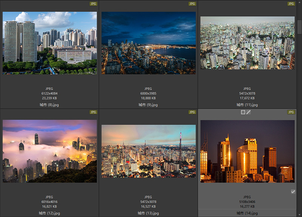Click the filename 城市 (14).jpg
The height and width of the screenshot is (217, 302).
click(x=247, y=213)
